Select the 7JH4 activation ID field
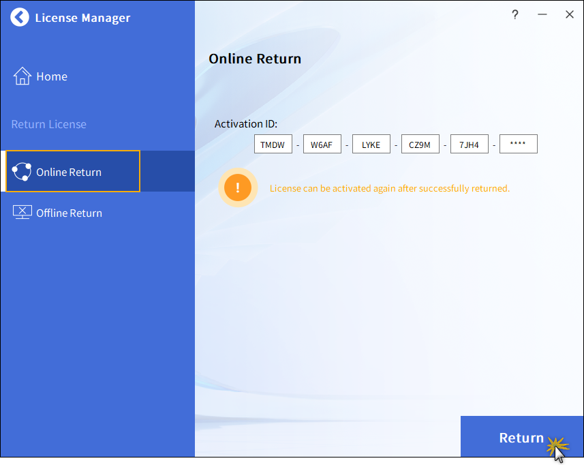584x465 pixels. point(470,145)
